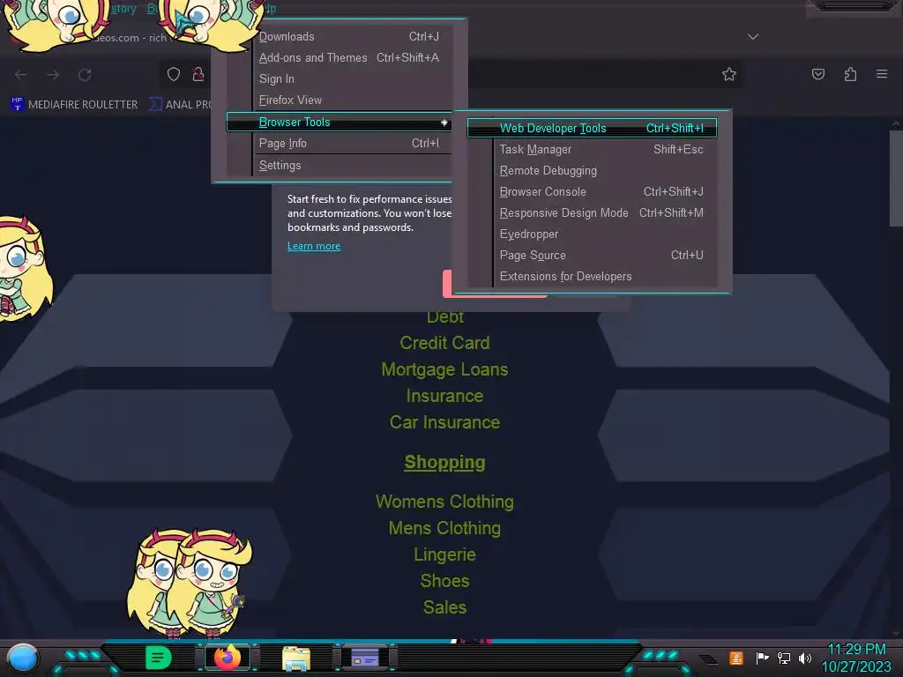Save the page to Pocket
Viewport: 903px width, 677px height.
click(x=818, y=74)
